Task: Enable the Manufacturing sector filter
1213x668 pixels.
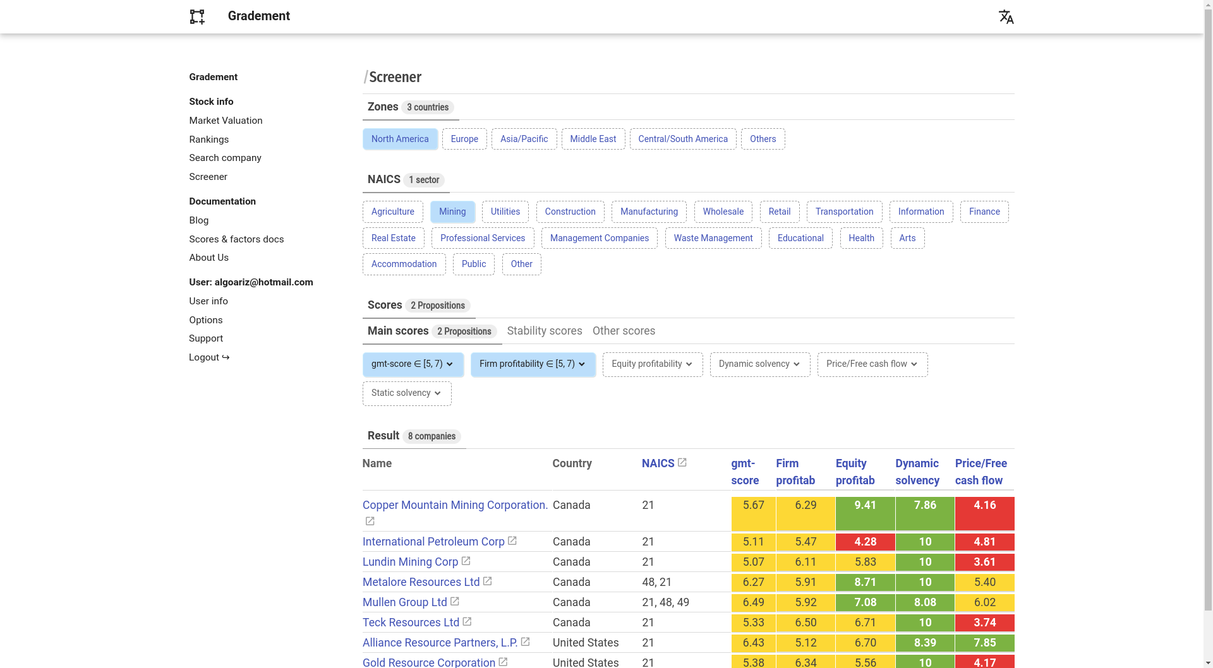Action: coord(649,212)
